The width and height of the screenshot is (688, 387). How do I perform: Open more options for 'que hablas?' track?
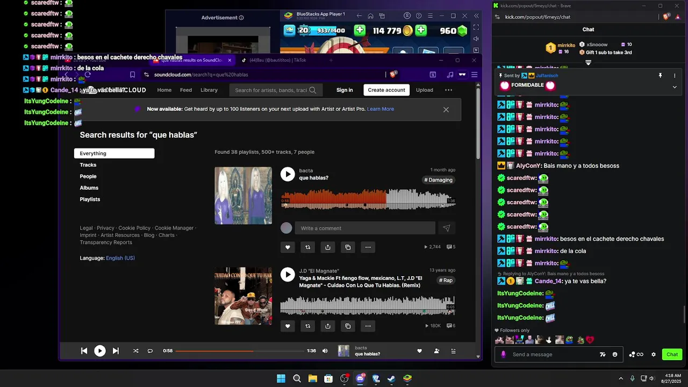pyautogui.click(x=368, y=247)
